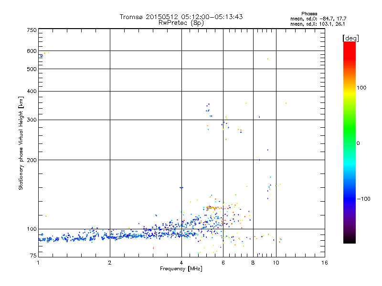Click the x-axis tick label '10'
Image resolution: width=382 pixels, height=286 pixels.
pos(276,263)
